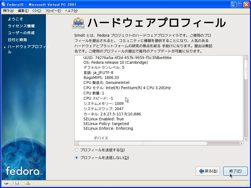
Task: Click the 'システムスワップ: 2047' line
Action: [x=103, y=109]
